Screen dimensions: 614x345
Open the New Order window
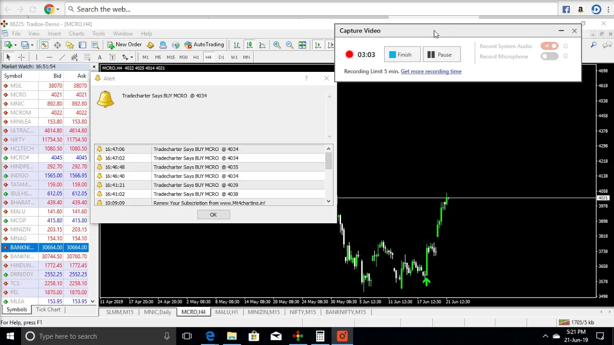click(124, 45)
